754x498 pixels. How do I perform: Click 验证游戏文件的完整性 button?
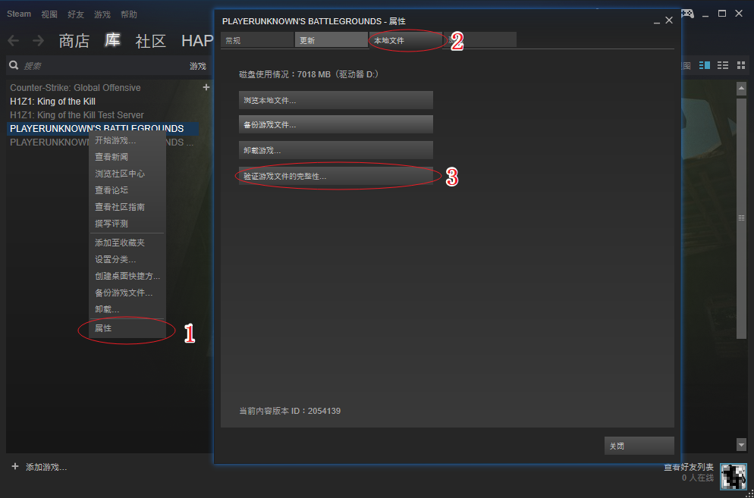click(x=335, y=176)
